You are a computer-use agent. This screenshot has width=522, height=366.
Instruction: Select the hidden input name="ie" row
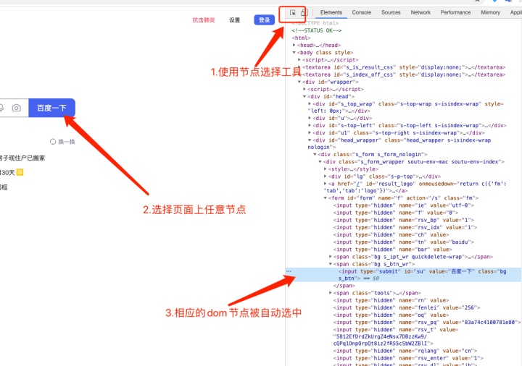coord(403,205)
